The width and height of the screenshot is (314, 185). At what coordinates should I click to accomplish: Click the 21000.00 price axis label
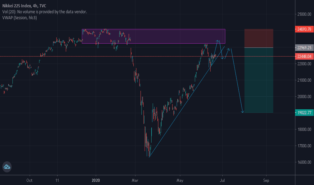tap(304, 80)
